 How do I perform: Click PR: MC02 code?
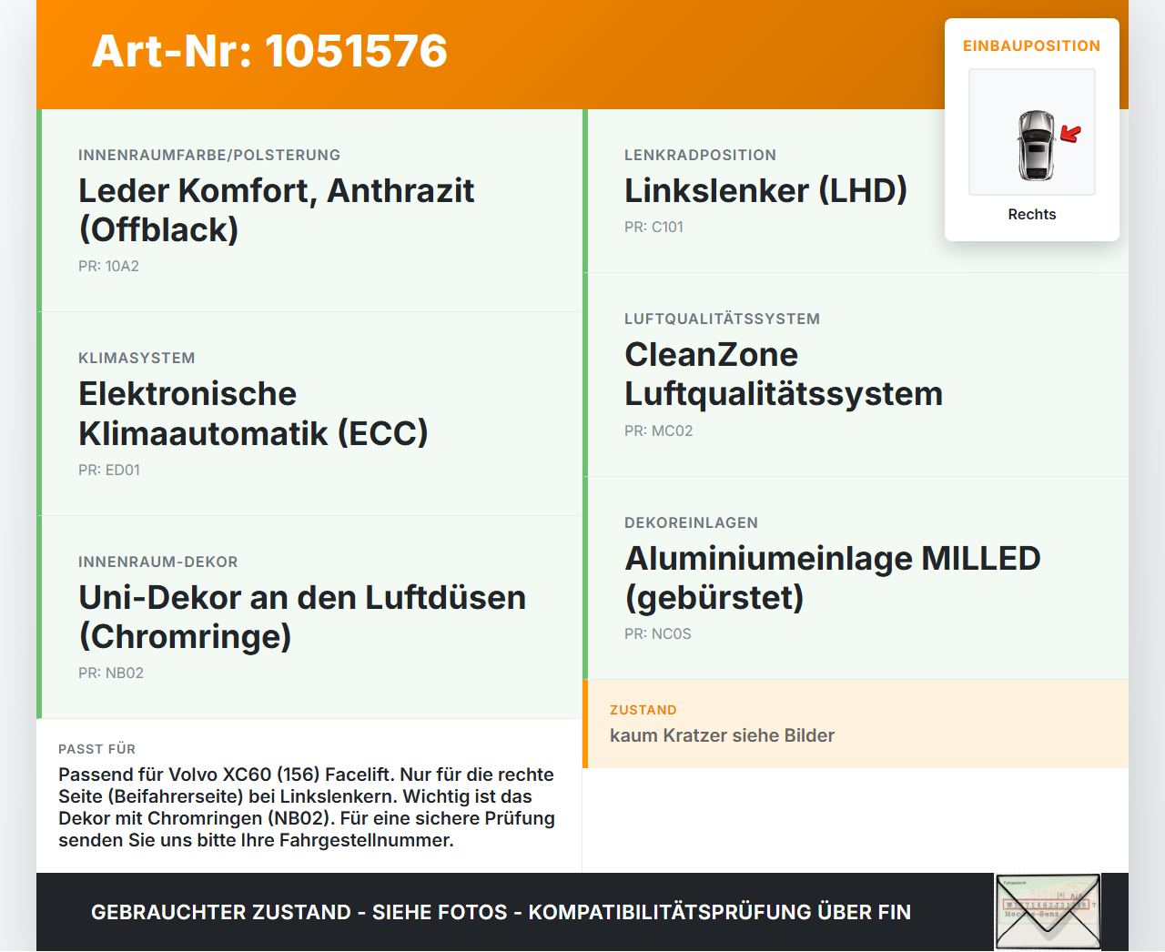point(658,430)
